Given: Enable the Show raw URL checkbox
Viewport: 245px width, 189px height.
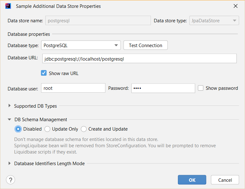Looking at the screenshot, I should 44,73.
